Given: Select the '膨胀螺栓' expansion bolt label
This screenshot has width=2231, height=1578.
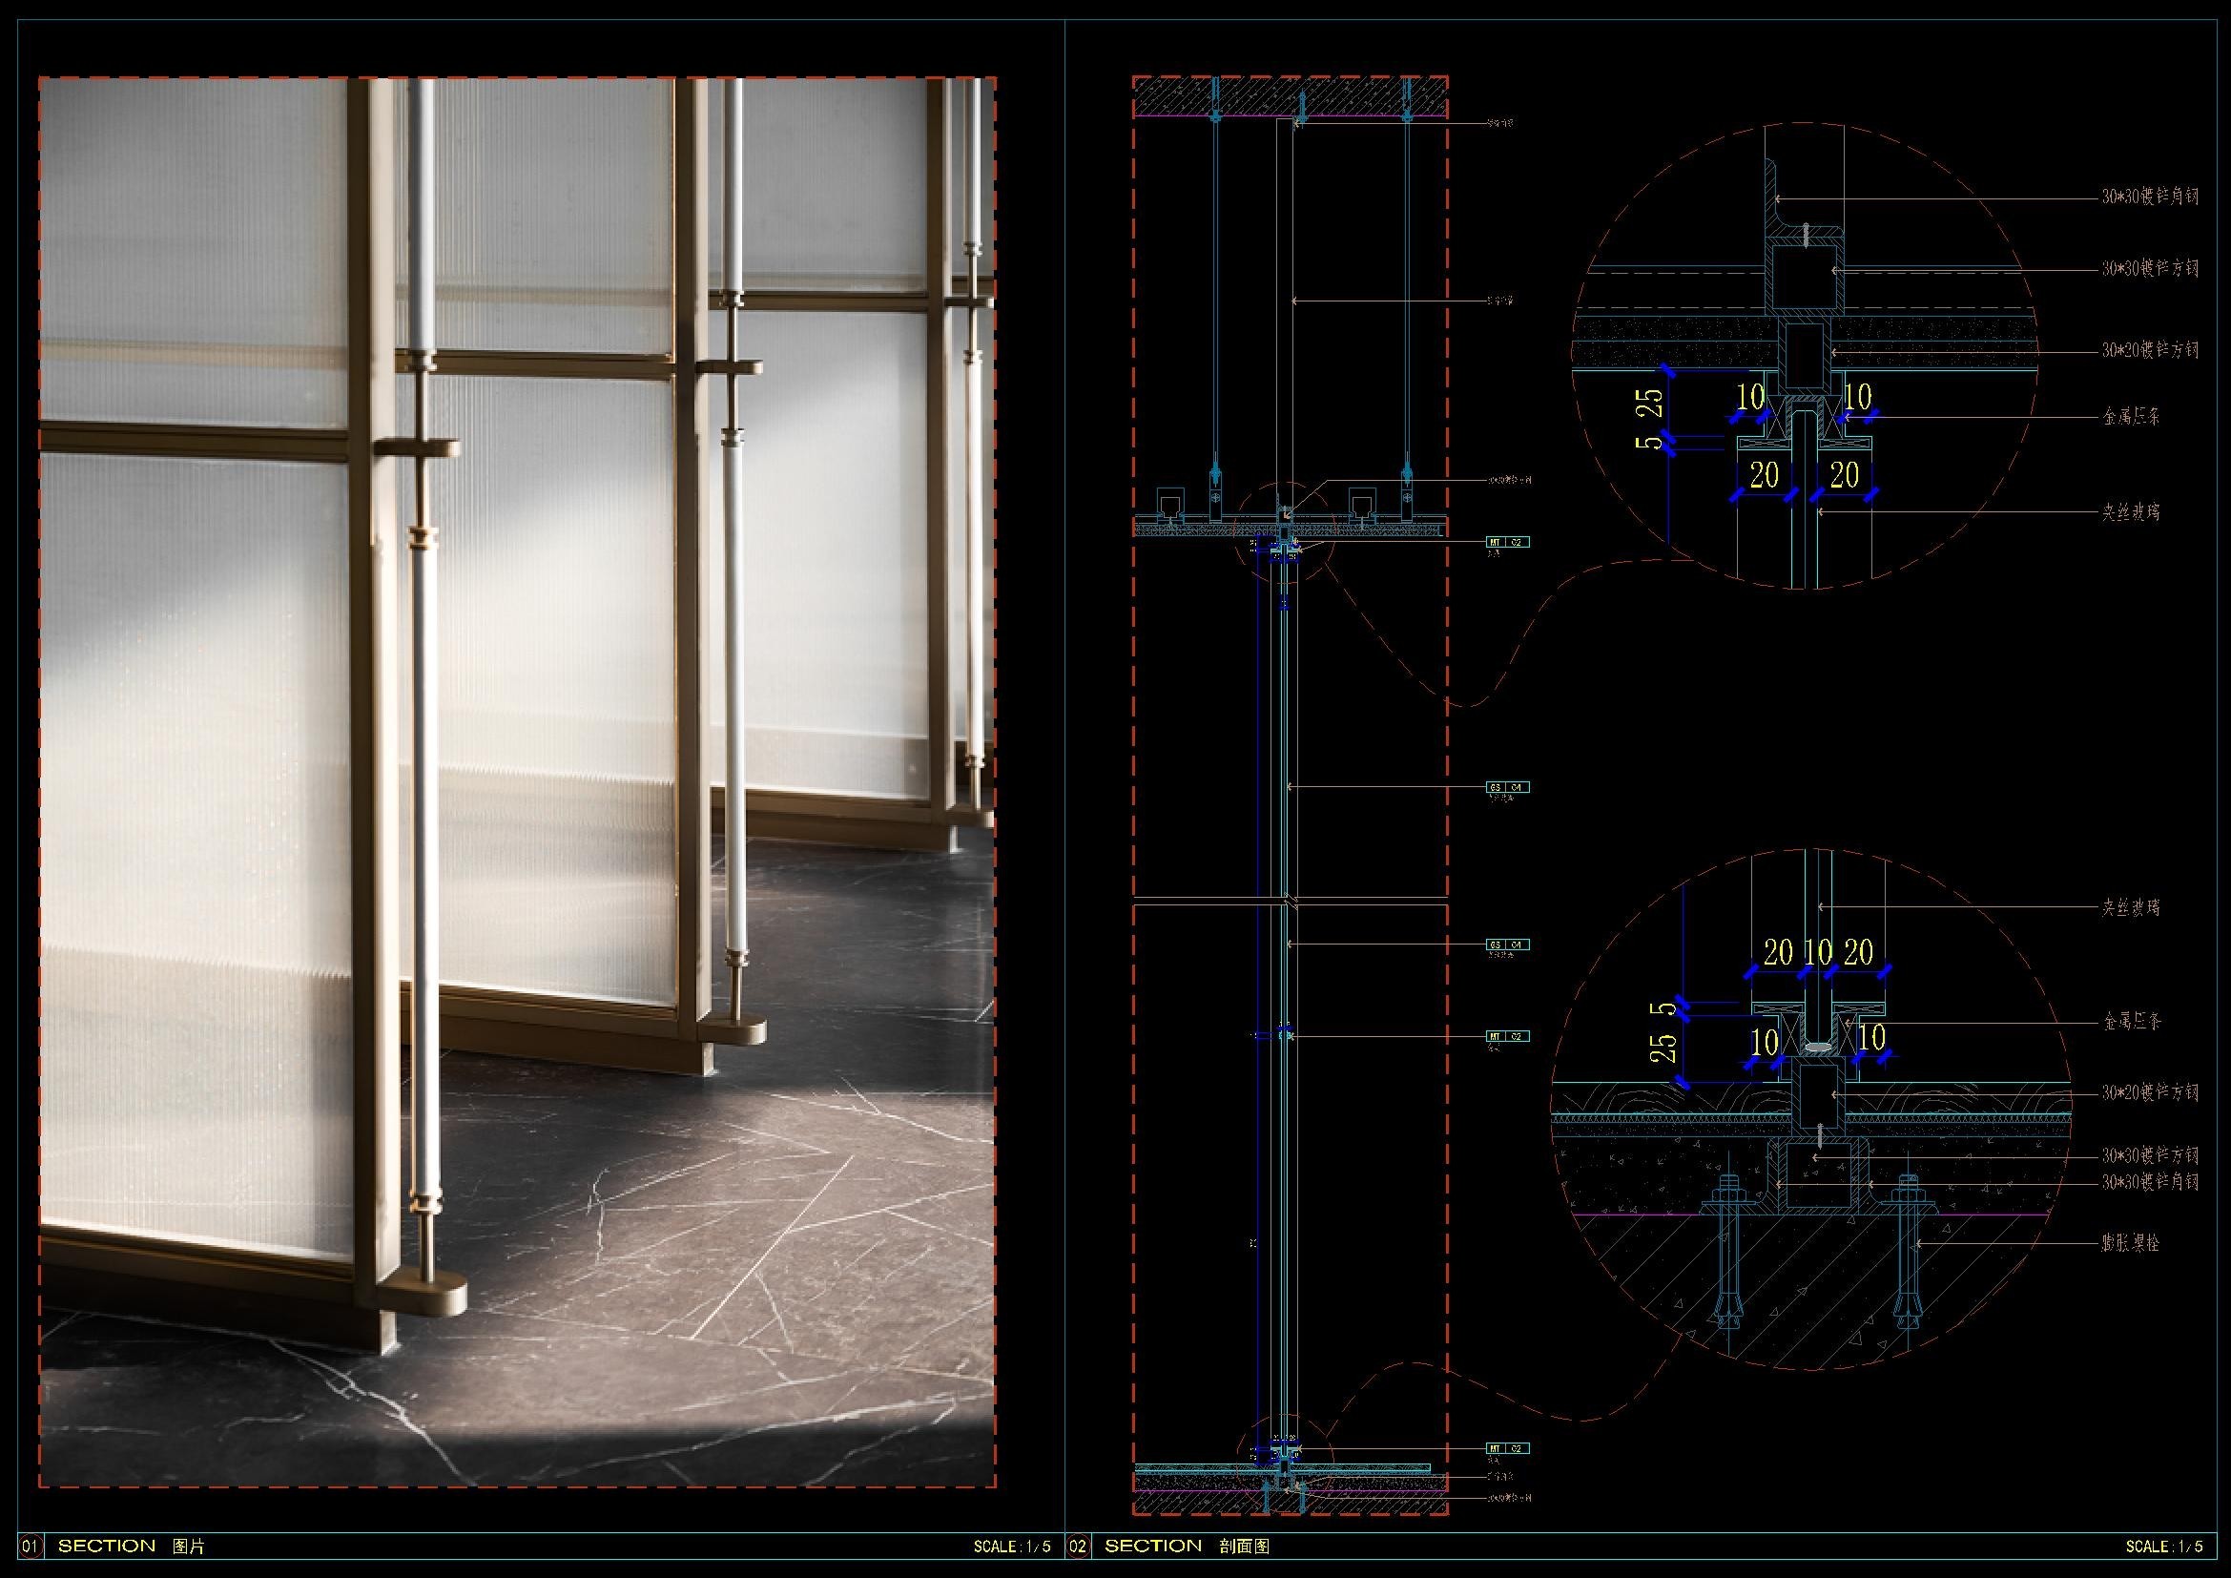Looking at the screenshot, I should tap(2131, 1243).
